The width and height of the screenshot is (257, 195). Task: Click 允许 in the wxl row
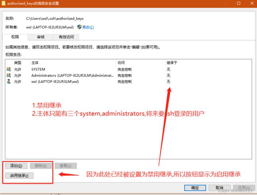18,81
